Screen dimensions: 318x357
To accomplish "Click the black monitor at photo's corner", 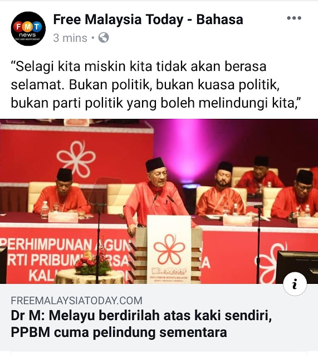I will coord(297,267).
